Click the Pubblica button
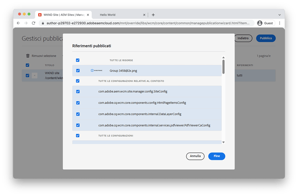298x196 pixels. 266,38
